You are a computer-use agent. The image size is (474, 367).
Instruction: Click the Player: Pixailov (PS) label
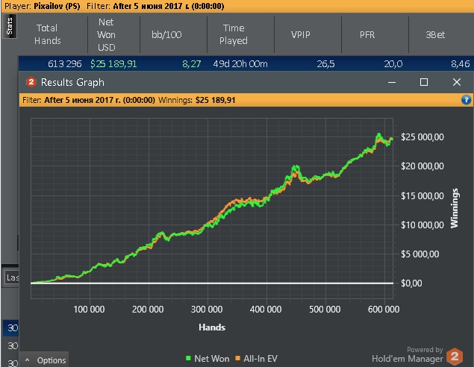(43, 6)
